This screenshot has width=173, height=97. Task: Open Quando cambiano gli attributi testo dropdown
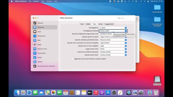pos(113,40)
